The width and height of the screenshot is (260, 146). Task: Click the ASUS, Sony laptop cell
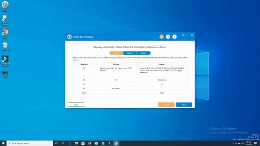(x=162, y=80)
